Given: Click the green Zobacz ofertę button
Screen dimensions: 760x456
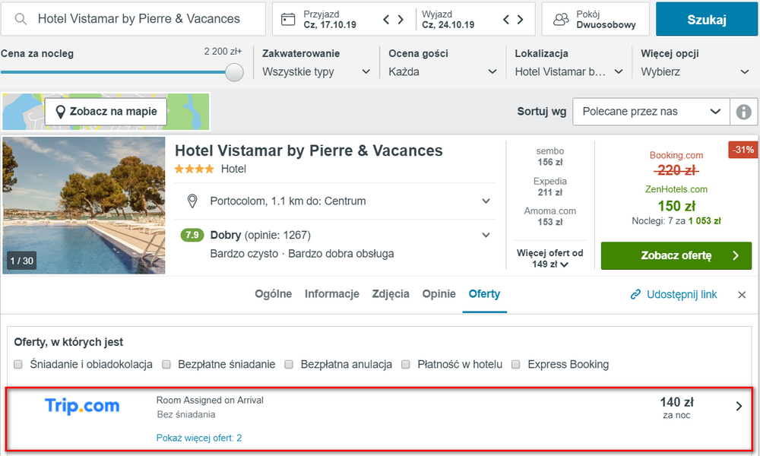Looking at the screenshot, I should 676,256.
